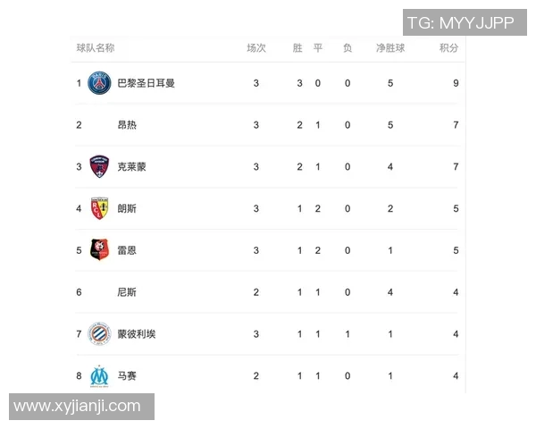Image resolution: width=536 pixels, height=429 pixels.
Task: Open the 昂热 team name
Action: click(x=127, y=125)
